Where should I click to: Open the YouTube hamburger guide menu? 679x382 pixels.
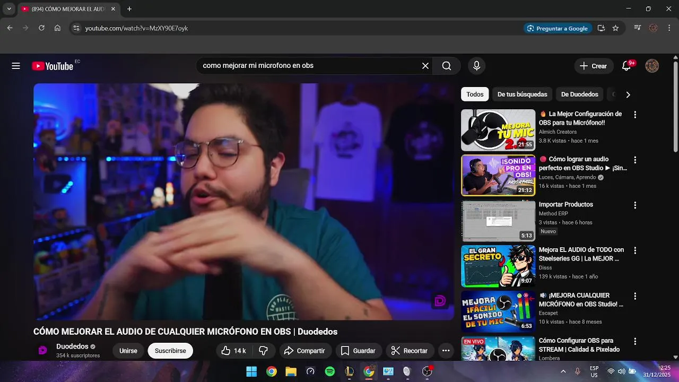click(x=16, y=66)
